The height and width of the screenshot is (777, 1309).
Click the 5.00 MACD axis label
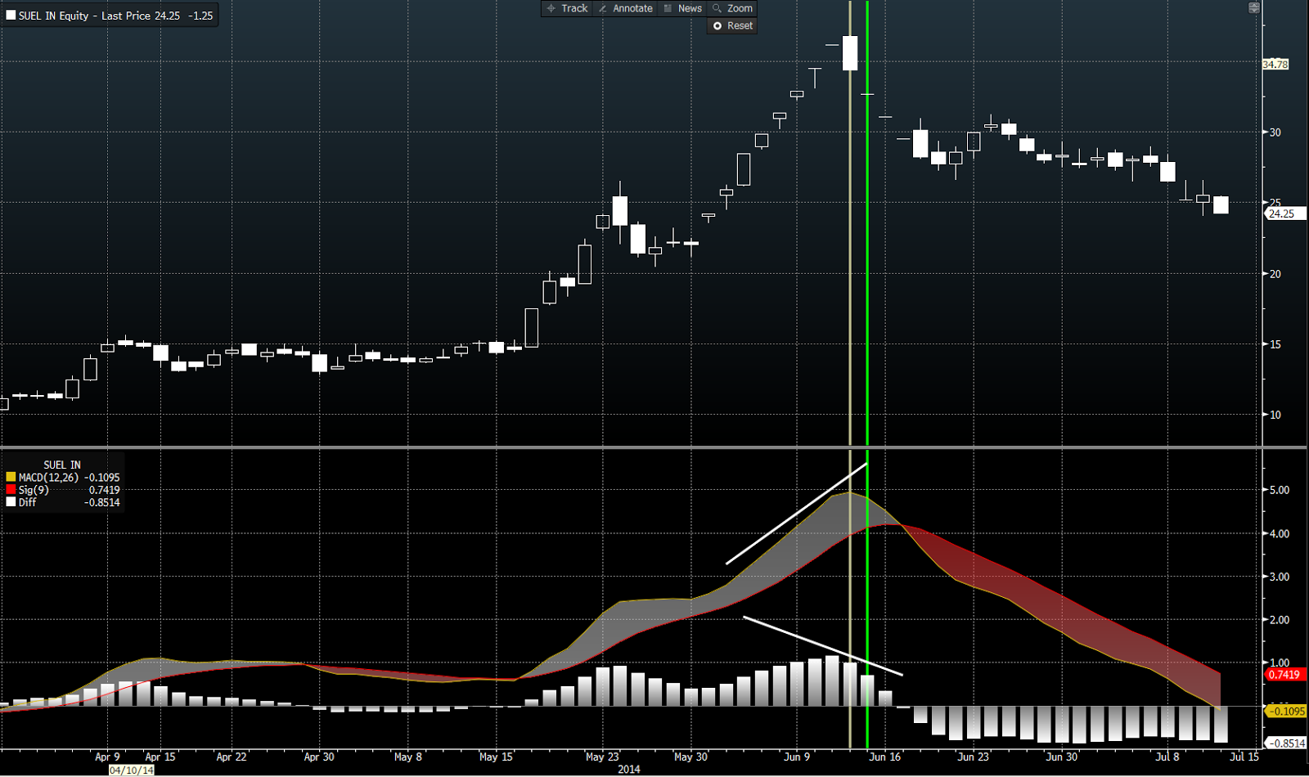coord(1279,490)
